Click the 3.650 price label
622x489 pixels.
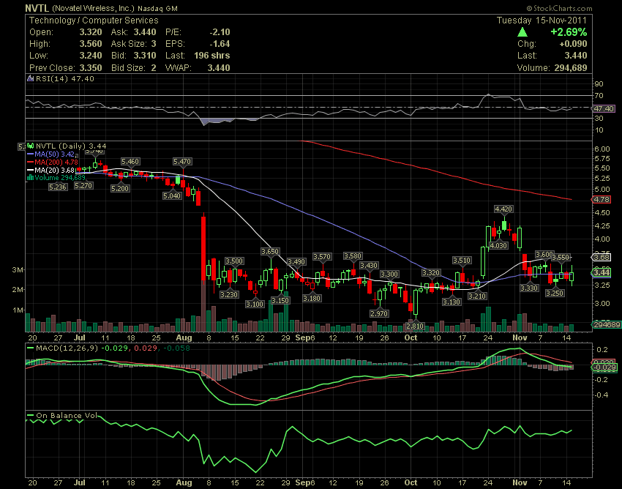tap(270, 252)
